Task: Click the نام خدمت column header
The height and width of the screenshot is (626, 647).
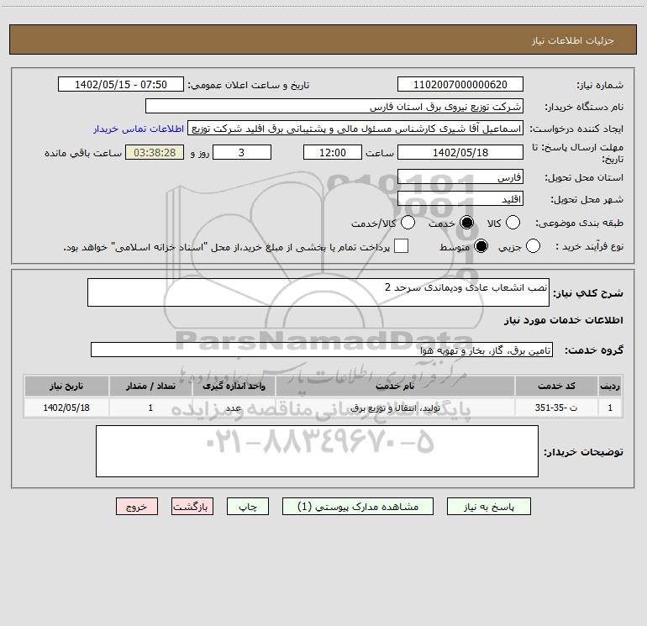Action: click(x=395, y=387)
